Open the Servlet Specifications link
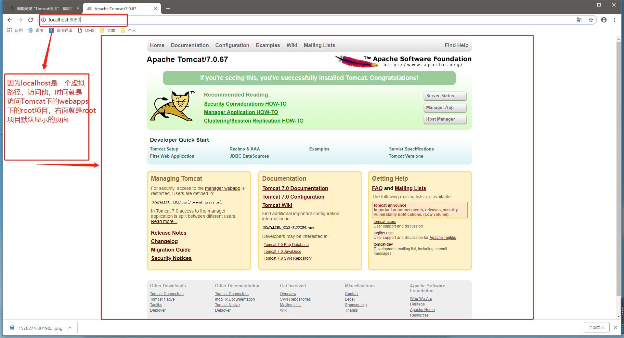Image resolution: width=624 pixels, height=338 pixels. click(411, 149)
